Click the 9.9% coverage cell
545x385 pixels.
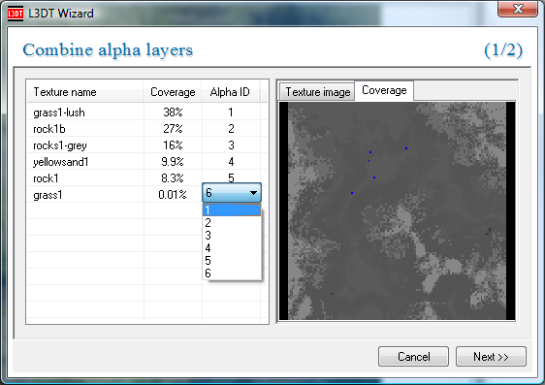pos(173,162)
